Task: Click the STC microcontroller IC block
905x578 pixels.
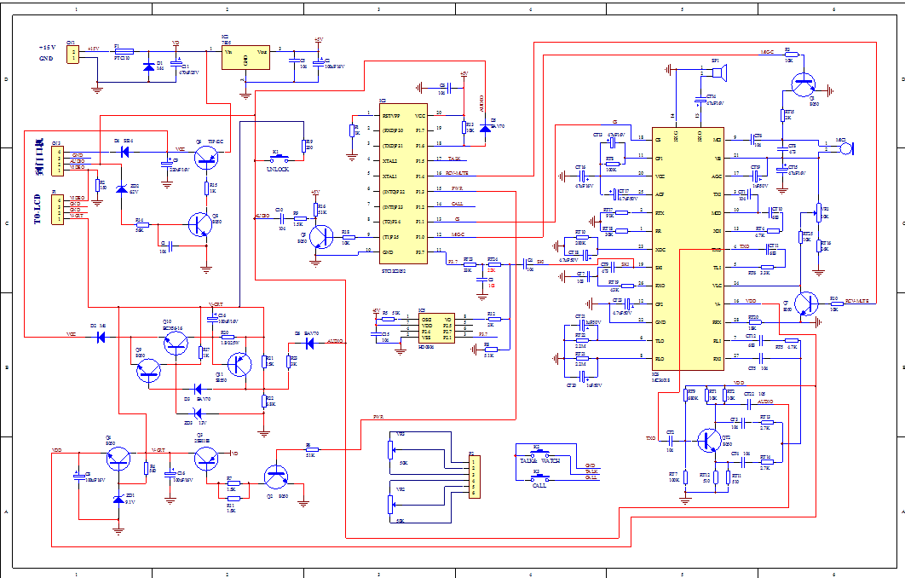Action: 403,183
